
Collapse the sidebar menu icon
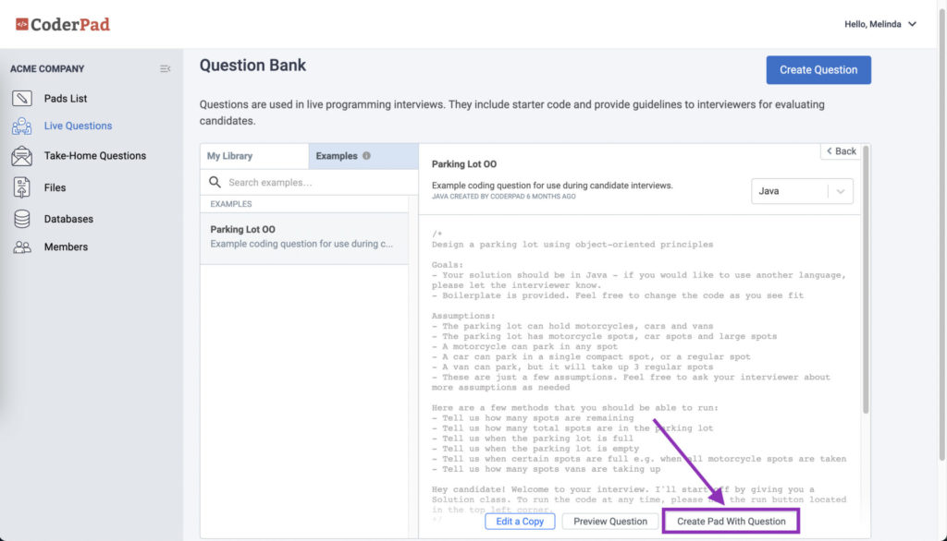tap(165, 68)
